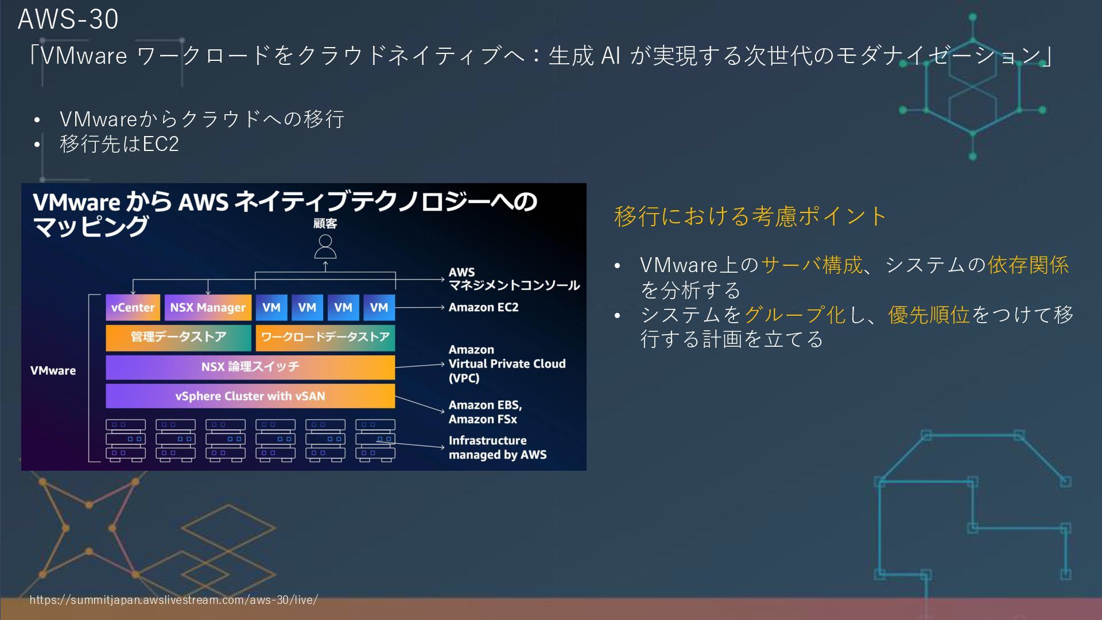The image size is (1102, 620).
Task: Click the VMware mapping diagram image
Action: pyautogui.click(x=304, y=327)
